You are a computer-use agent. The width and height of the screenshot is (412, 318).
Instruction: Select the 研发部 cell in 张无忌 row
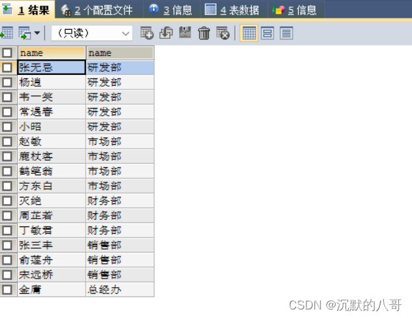click(120, 67)
